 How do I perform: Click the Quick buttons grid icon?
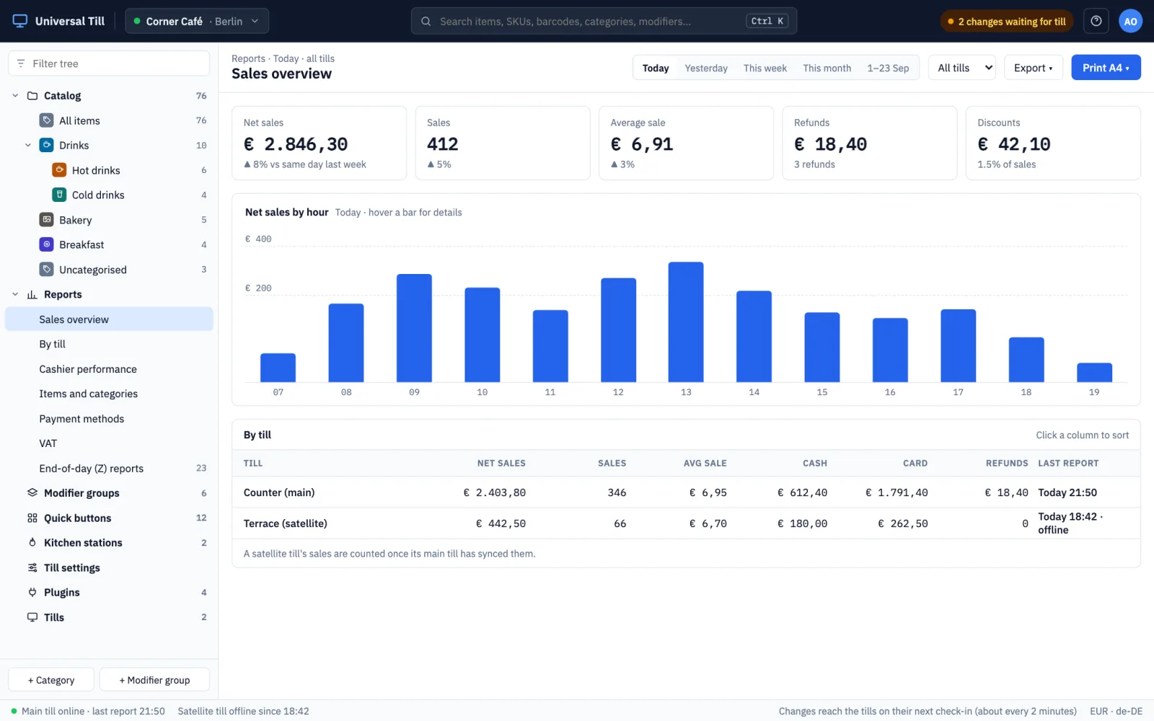click(32, 518)
